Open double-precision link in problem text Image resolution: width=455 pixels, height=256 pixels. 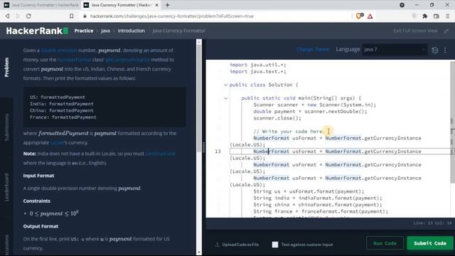pyautogui.click(x=59, y=50)
